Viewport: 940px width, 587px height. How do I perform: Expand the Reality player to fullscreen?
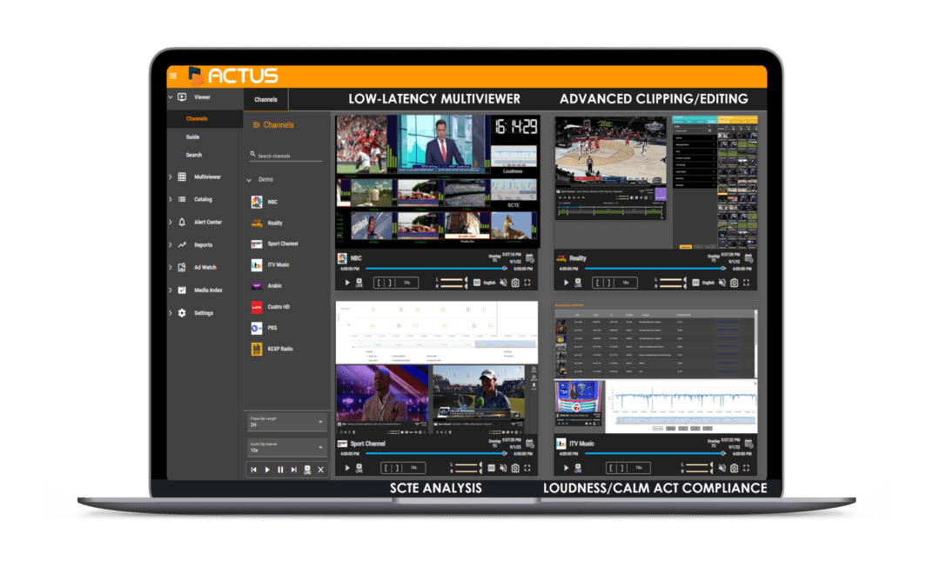point(747,283)
